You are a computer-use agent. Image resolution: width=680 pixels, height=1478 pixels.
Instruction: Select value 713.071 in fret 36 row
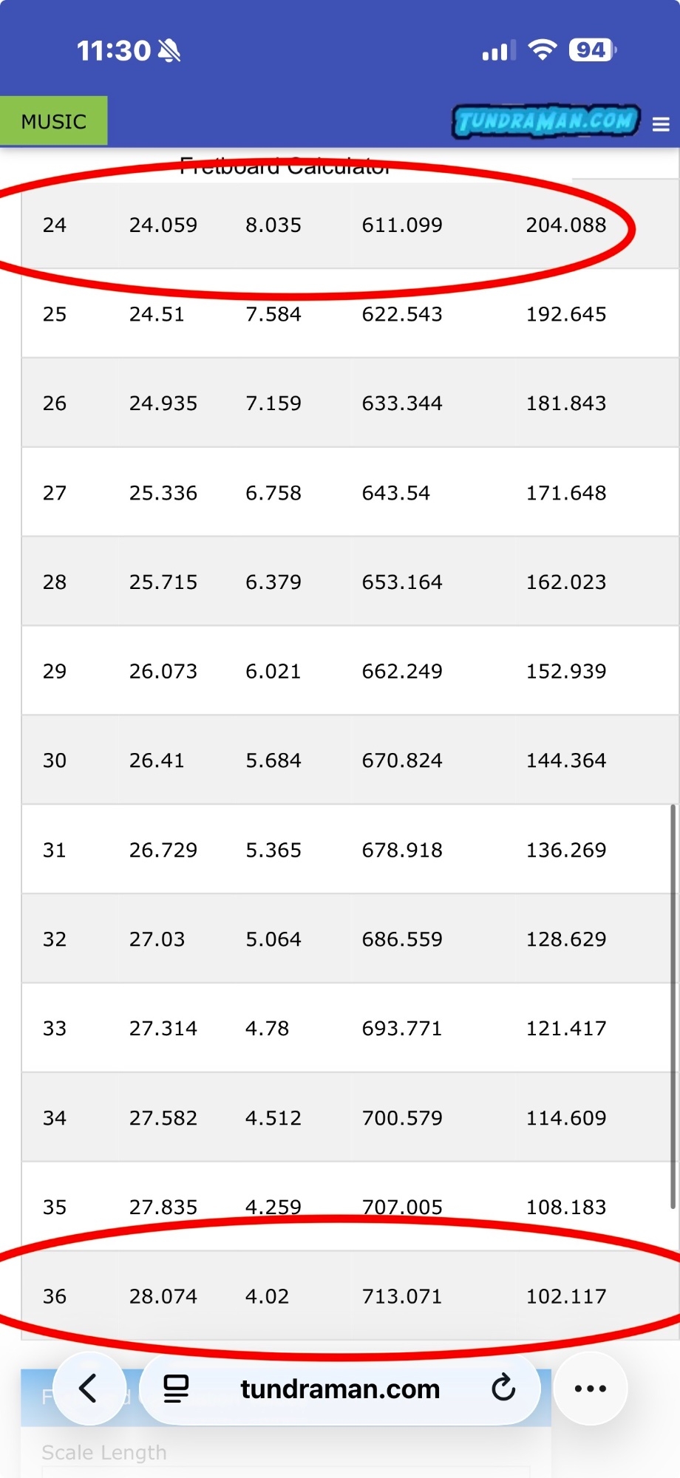[402, 1296]
